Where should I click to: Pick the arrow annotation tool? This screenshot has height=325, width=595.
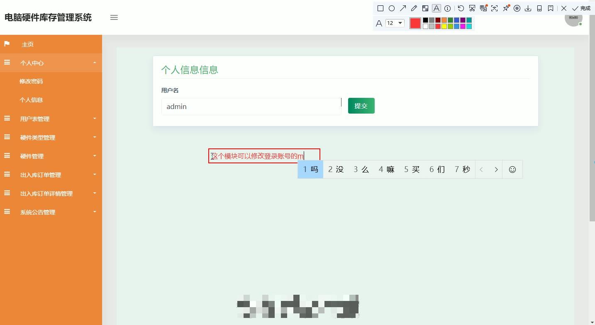click(403, 8)
